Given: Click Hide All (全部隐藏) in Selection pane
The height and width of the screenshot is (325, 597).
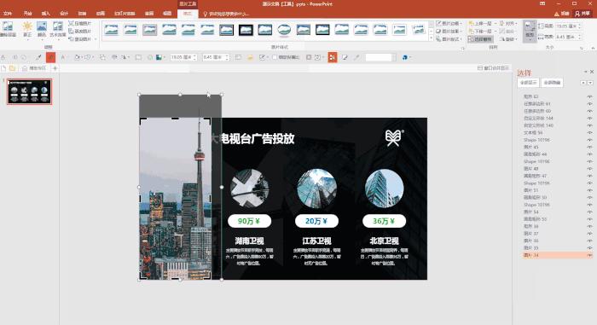Looking at the screenshot, I should [x=552, y=83].
